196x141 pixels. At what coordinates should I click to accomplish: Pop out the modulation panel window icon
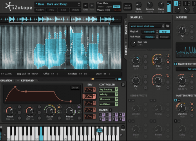123,85
